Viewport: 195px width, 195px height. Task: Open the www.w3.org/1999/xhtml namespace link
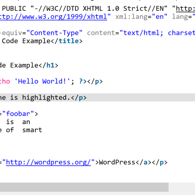coord(54,17)
